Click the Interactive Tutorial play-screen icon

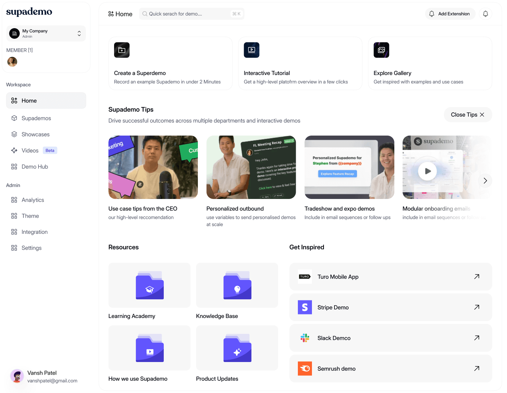[252, 50]
